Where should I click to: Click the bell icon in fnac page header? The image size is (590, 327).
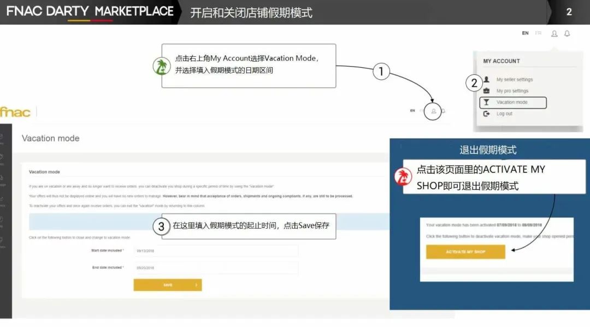coord(444,111)
